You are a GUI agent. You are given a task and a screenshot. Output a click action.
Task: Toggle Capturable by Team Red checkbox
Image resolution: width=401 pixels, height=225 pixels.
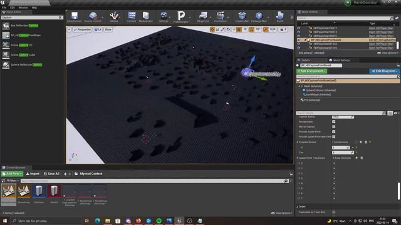(x=334, y=212)
